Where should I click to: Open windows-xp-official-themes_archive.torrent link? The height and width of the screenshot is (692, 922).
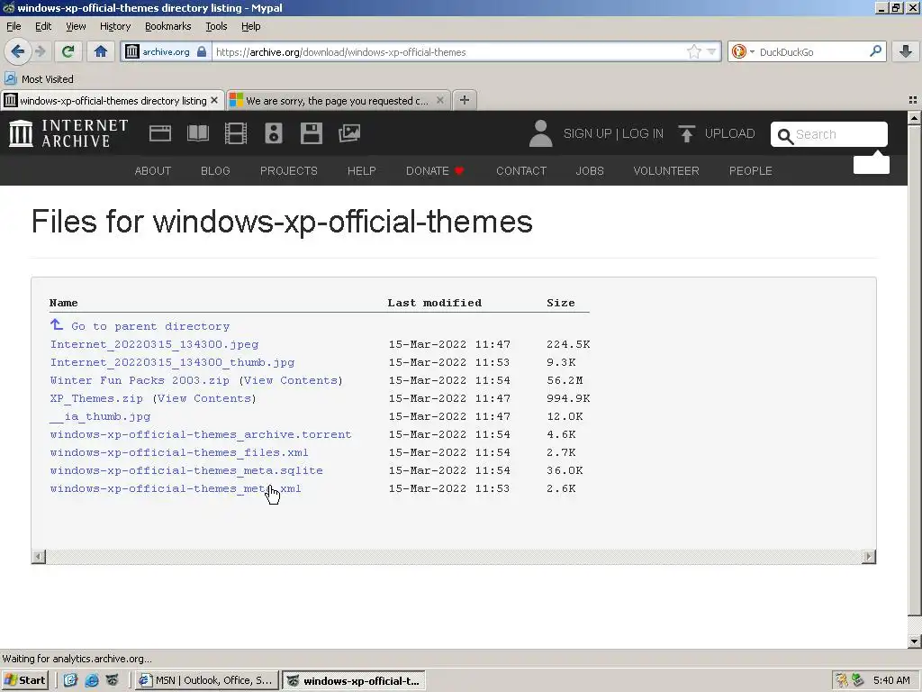point(201,434)
